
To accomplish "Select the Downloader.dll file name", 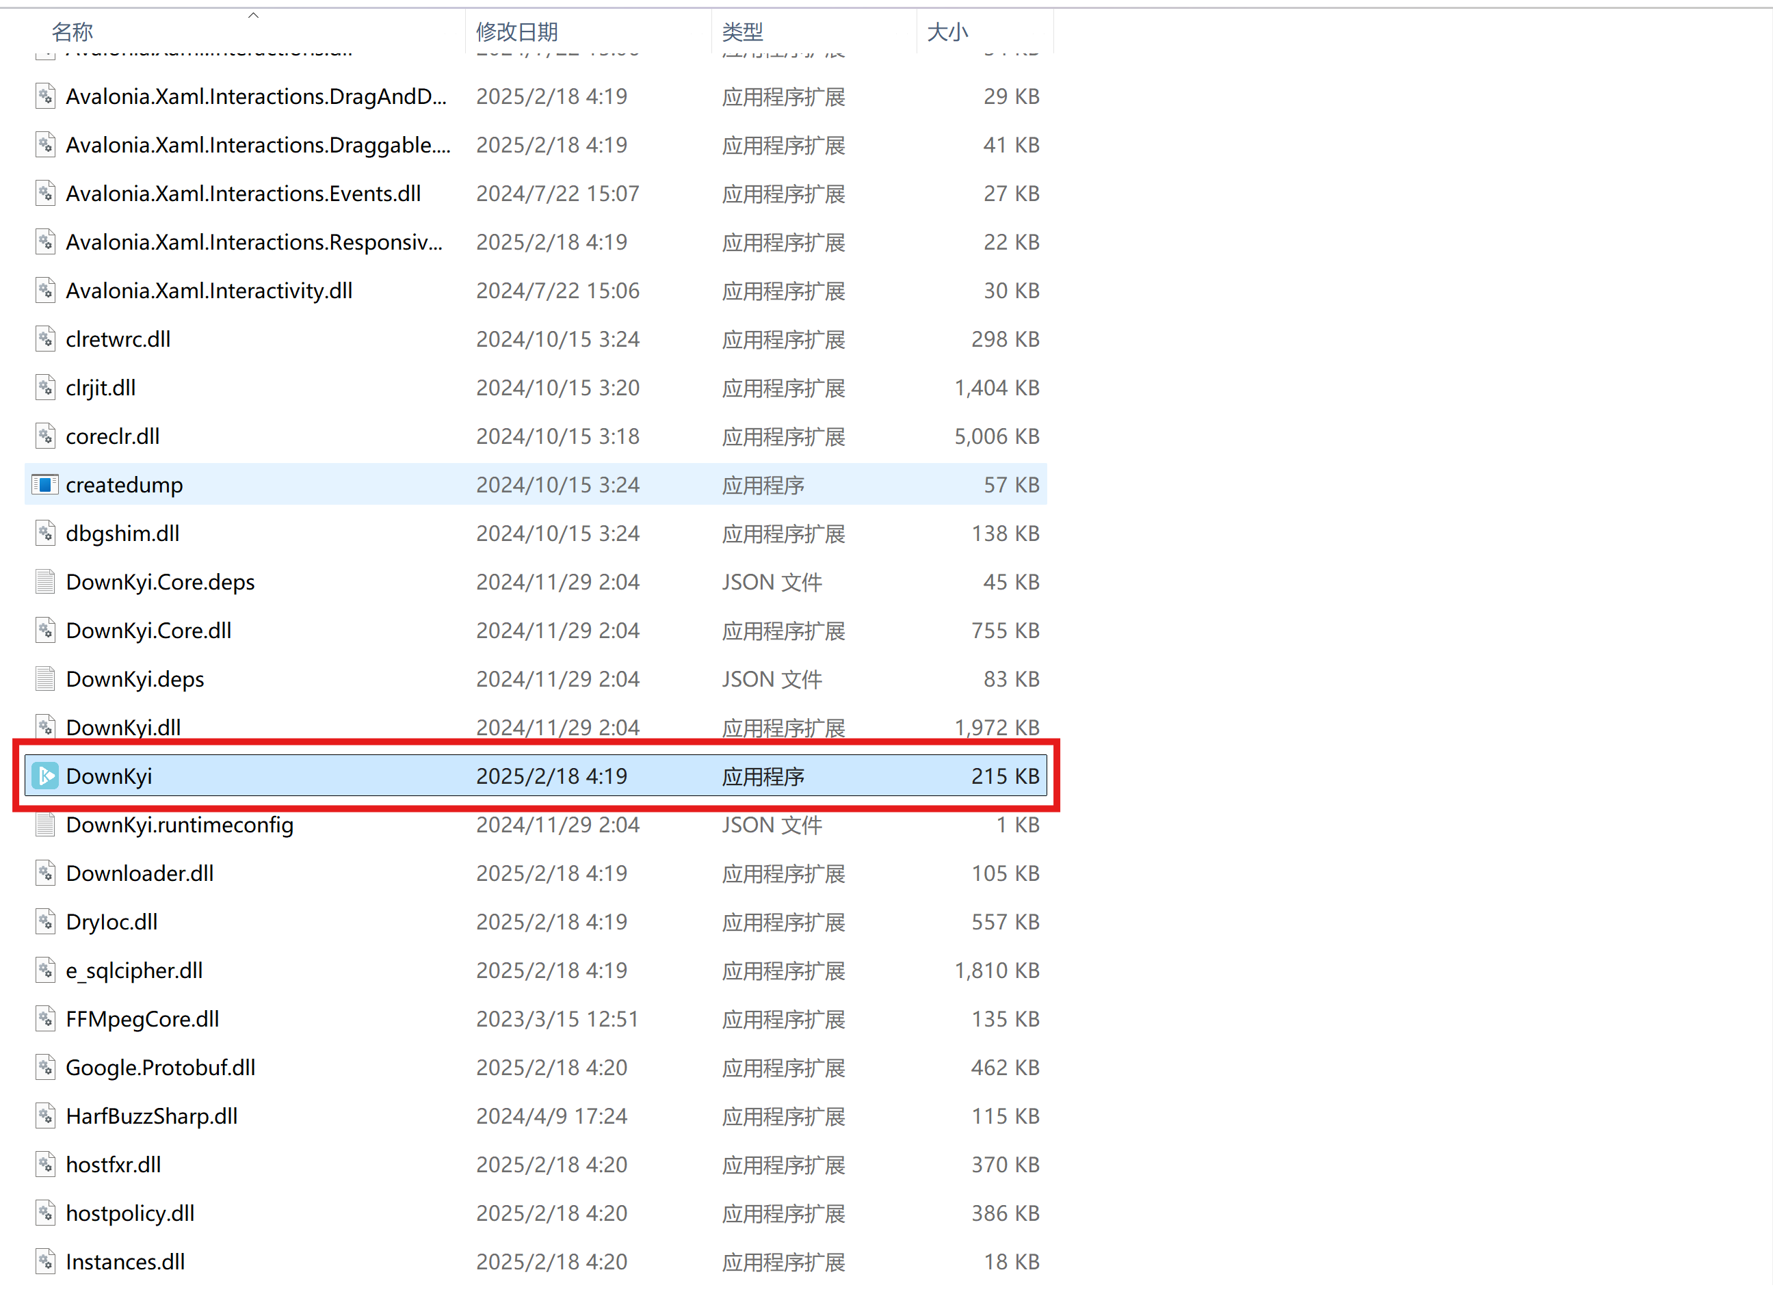I will tap(140, 873).
